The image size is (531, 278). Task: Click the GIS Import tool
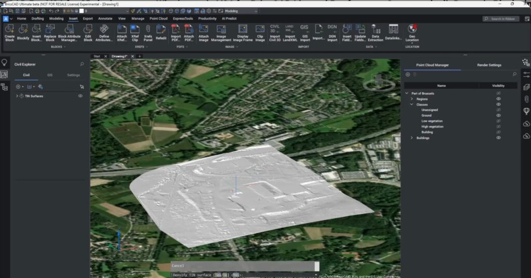click(x=305, y=33)
